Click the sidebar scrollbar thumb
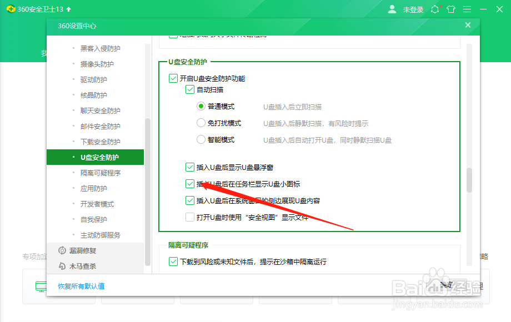This screenshot has width=511, height=322. click(x=147, y=192)
